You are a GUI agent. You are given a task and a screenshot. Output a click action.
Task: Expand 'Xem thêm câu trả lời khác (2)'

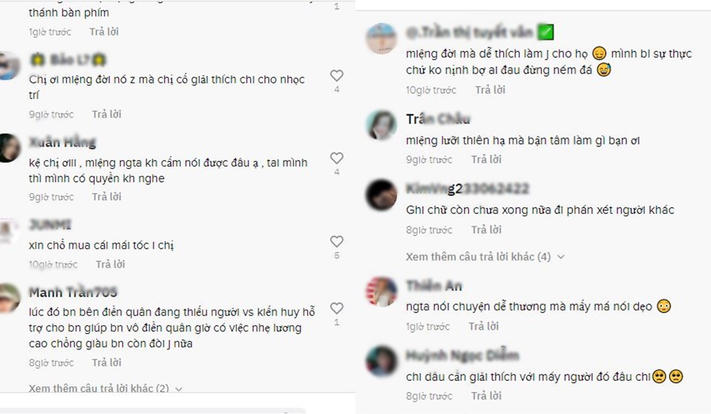pyautogui.click(x=105, y=389)
